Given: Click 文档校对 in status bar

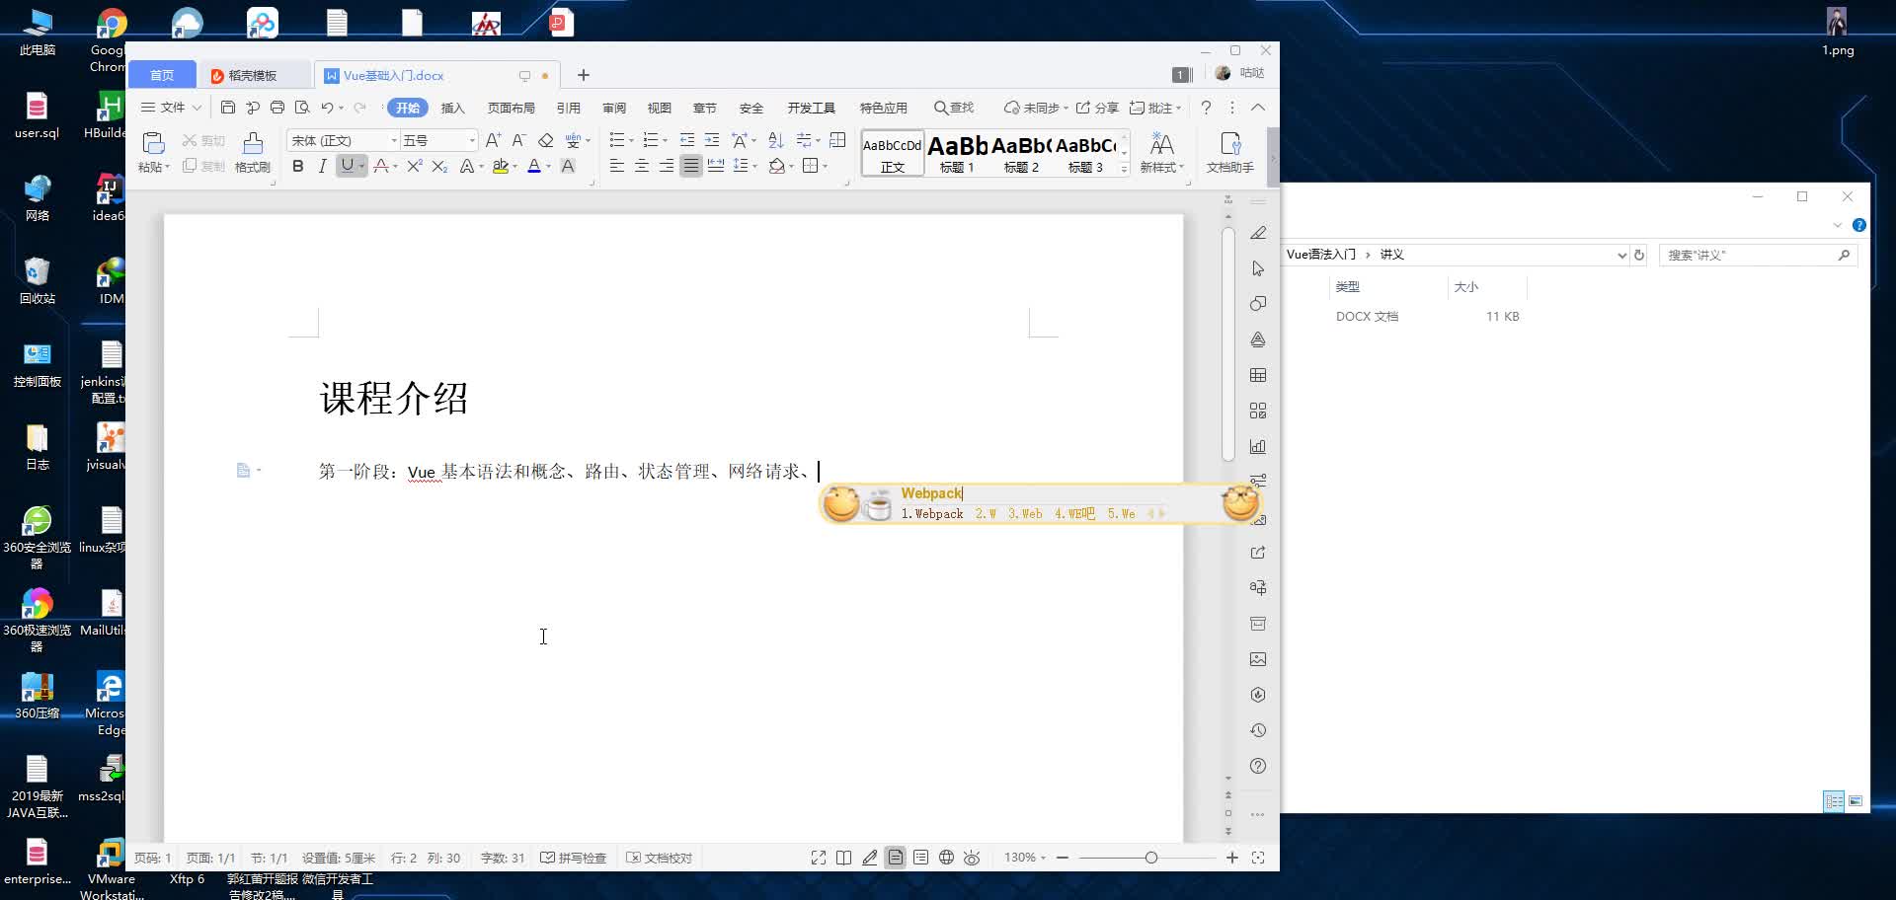Looking at the screenshot, I should pos(660,858).
